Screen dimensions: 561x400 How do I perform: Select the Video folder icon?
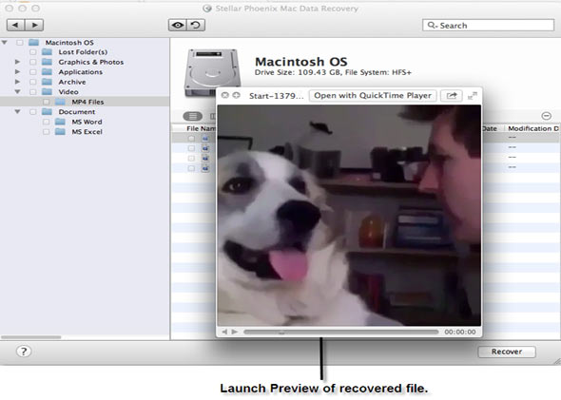(x=47, y=92)
